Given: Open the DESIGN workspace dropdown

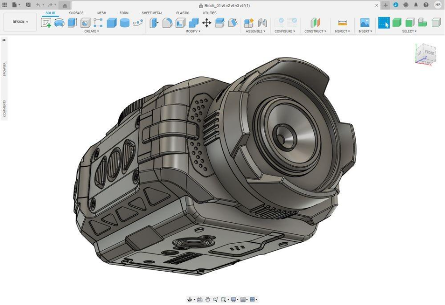Looking at the screenshot, I should click(x=20, y=22).
